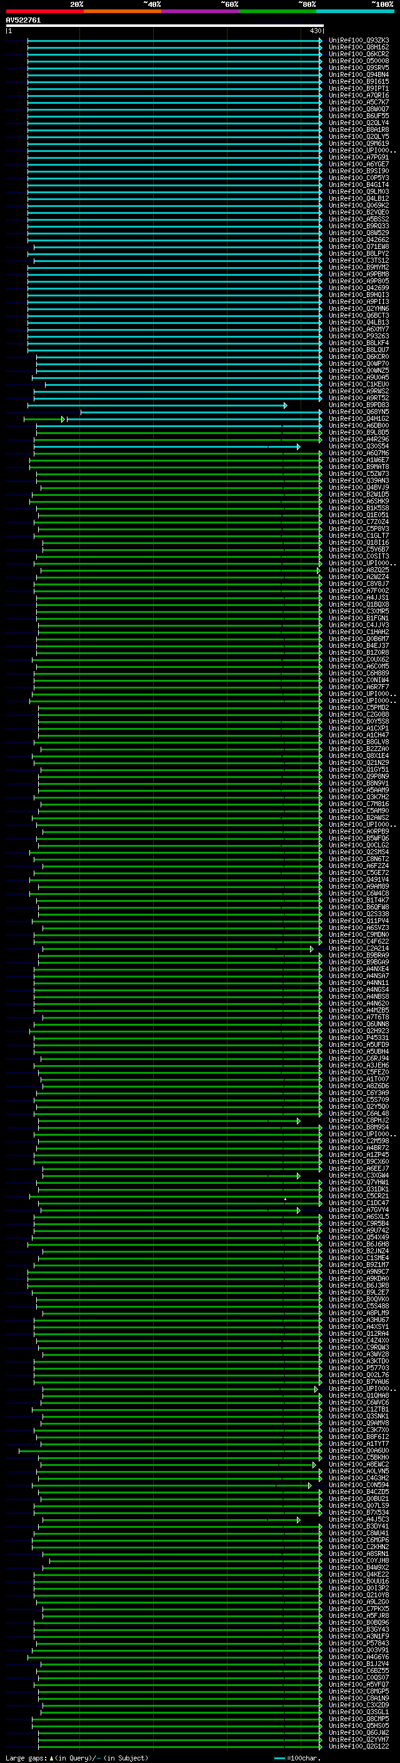Click the cyan alignment bar for UniRef100_B9PD83

click(157, 406)
